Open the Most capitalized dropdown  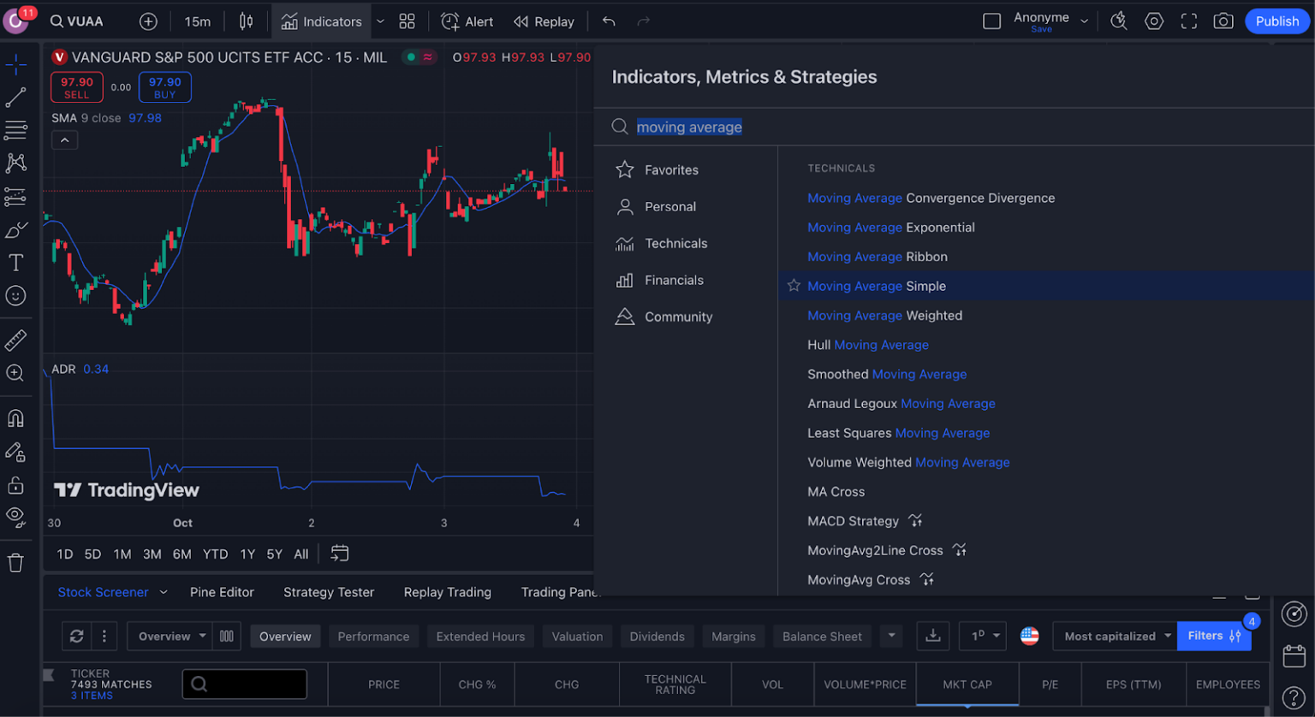[1116, 637]
